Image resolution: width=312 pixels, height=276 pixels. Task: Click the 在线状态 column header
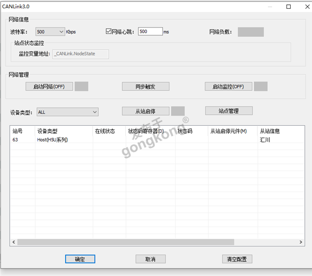[x=105, y=132]
